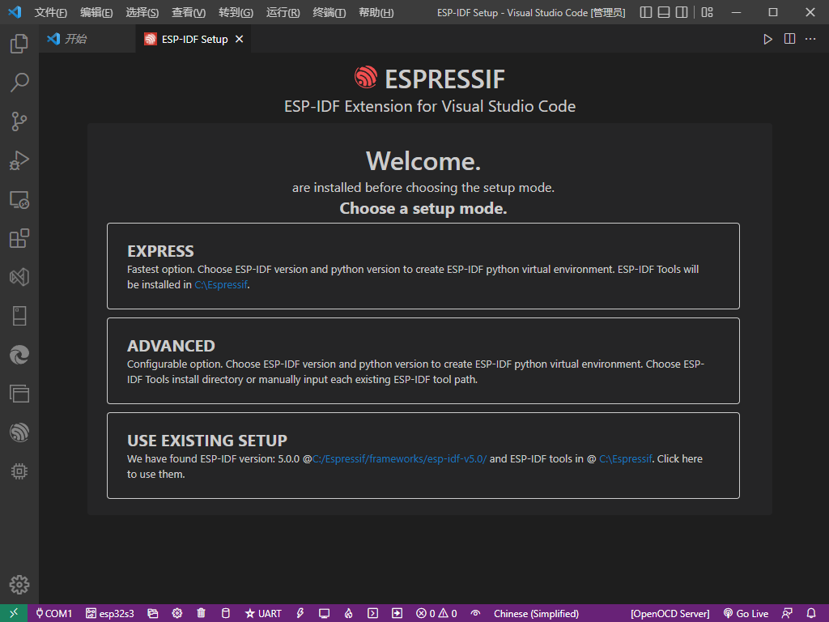Click the C:/Espressif/frameworks/esp-idf-v5.0/ link
The image size is (829, 622).
[399, 458]
